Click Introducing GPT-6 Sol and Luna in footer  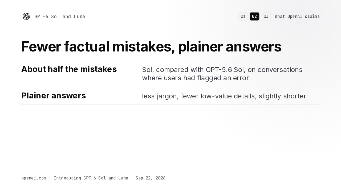pos(91,178)
